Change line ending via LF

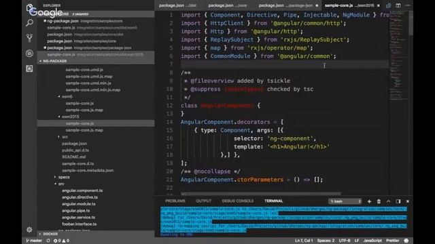click(x=357, y=241)
